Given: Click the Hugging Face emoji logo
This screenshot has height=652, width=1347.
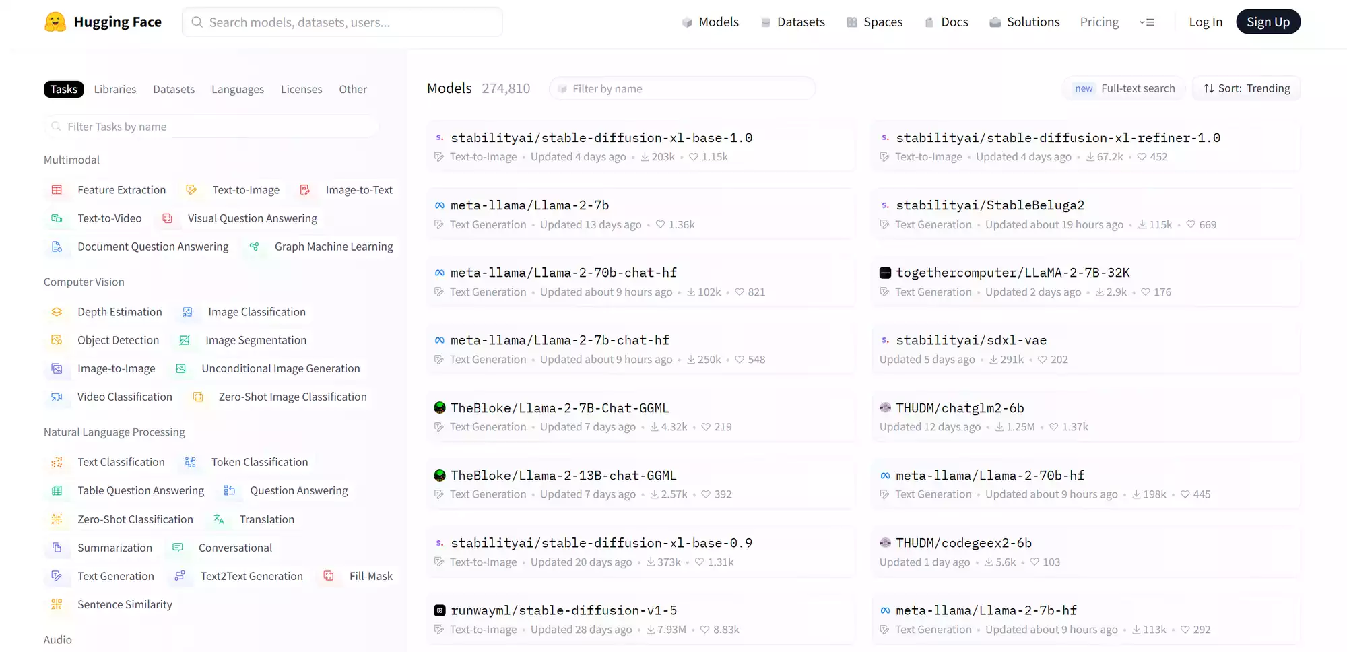Looking at the screenshot, I should pyautogui.click(x=55, y=22).
